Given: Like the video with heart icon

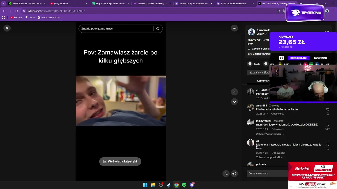Looking at the screenshot, I should [x=250, y=64].
